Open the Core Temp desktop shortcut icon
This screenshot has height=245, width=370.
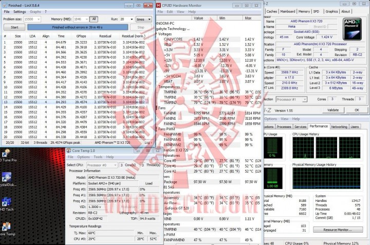[6, 227]
